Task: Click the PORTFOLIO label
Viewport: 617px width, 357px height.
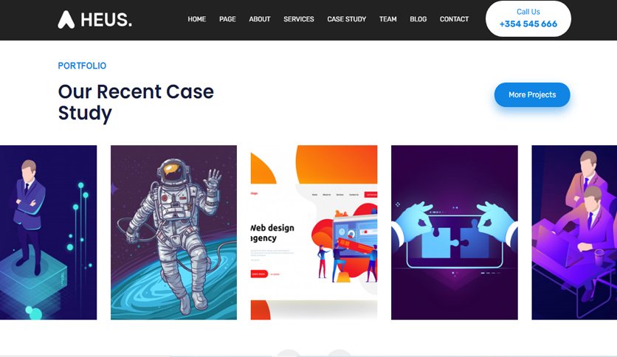Action: pyautogui.click(x=82, y=66)
